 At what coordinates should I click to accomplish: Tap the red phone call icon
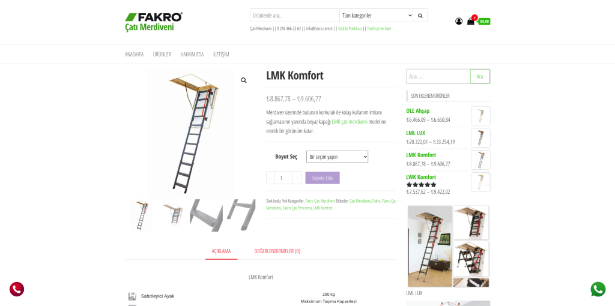[x=17, y=289]
